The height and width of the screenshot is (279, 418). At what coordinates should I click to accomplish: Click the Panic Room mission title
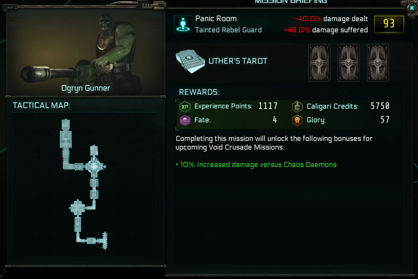tap(216, 19)
